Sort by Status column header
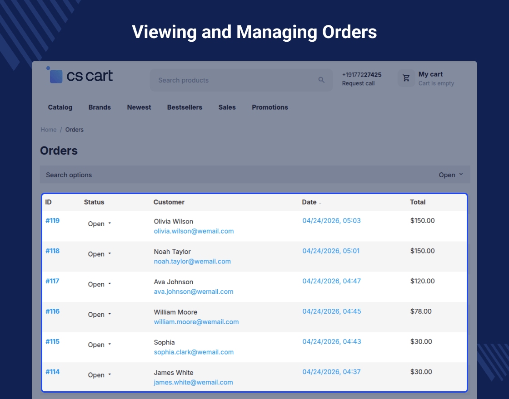The width and height of the screenshot is (509, 399). 94,202
